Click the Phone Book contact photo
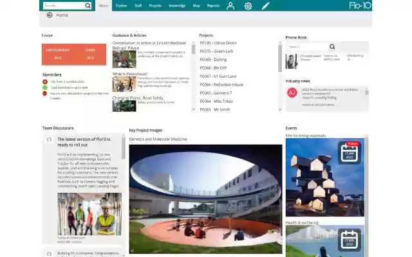This screenshot has width=412, height=257. [x=292, y=62]
